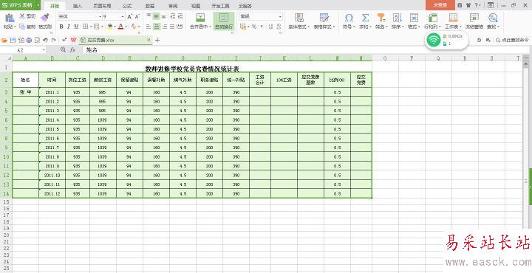Viewport: 532px width, 273px height.
Task: Click the formula bar containing 姓名
Action: tap(305, 50)
